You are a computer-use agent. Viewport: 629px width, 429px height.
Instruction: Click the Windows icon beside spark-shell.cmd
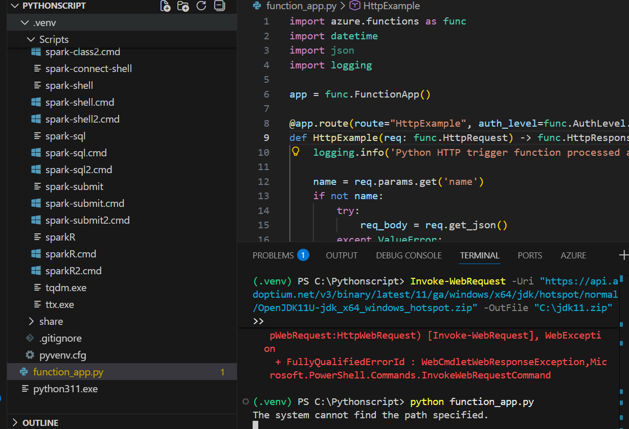point(36,102)
